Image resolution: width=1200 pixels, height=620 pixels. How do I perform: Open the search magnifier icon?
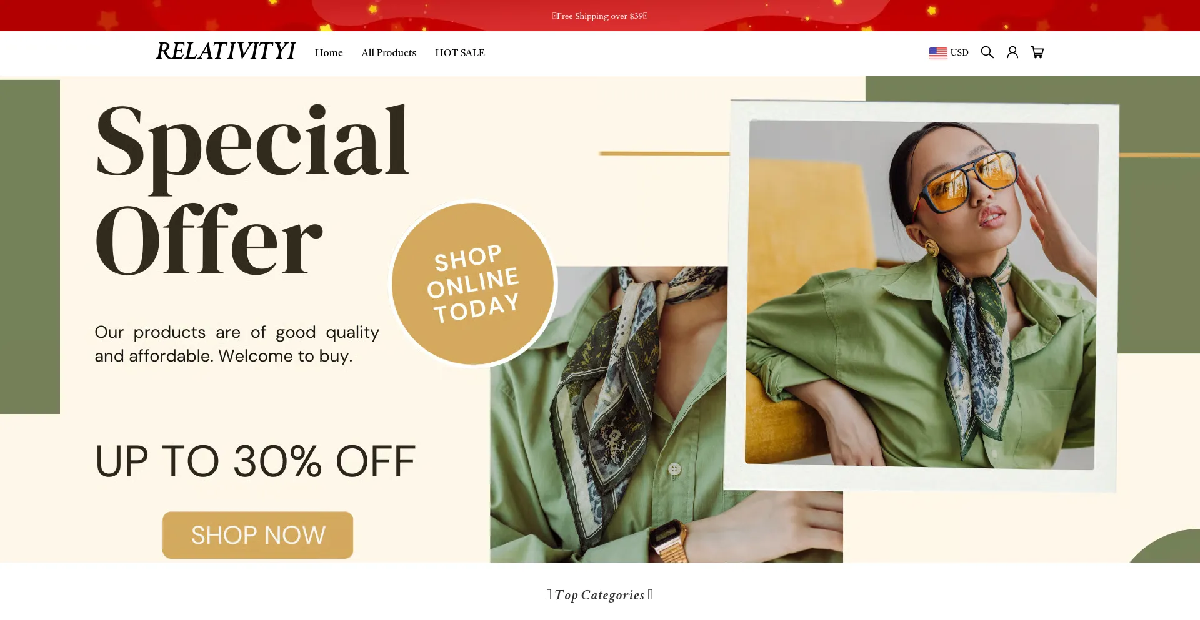tap(987, 52)
